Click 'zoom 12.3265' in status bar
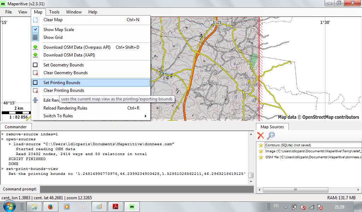Viewport: 362px width, 212px height. click(79, 198)
